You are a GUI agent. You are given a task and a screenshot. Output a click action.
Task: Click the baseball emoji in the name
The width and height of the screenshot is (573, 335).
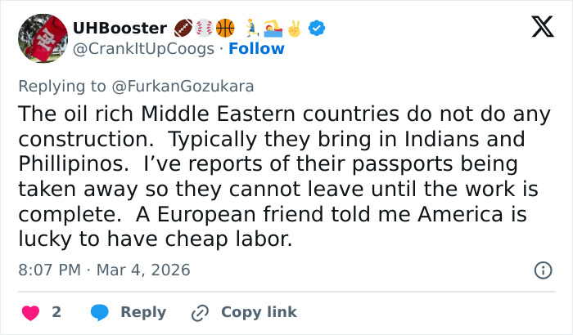204,29
